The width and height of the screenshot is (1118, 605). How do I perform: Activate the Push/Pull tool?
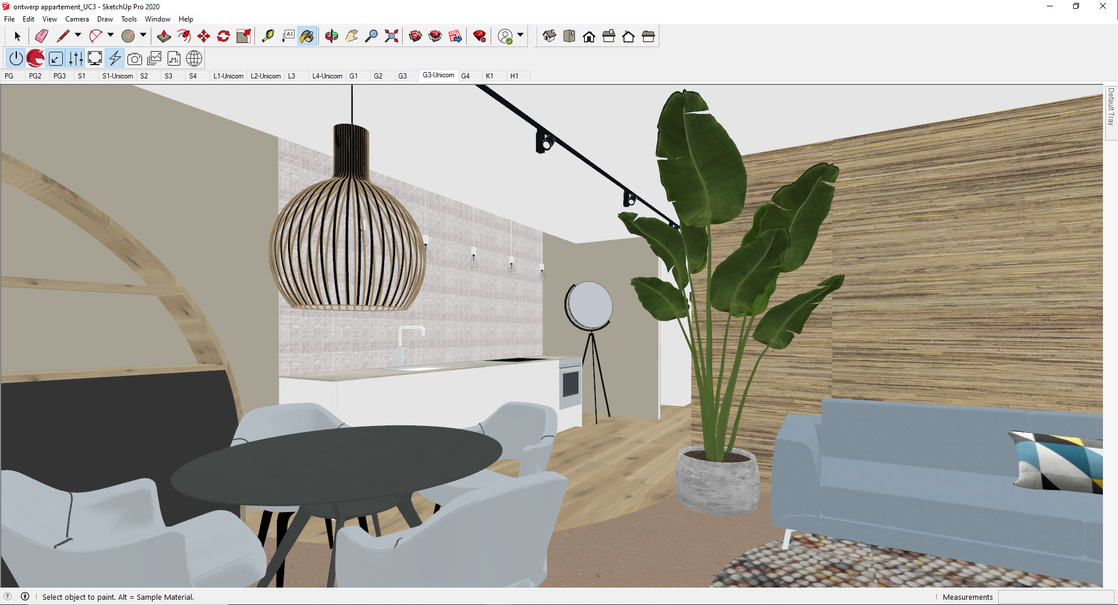pyautogui.click(x=164, y=36)
